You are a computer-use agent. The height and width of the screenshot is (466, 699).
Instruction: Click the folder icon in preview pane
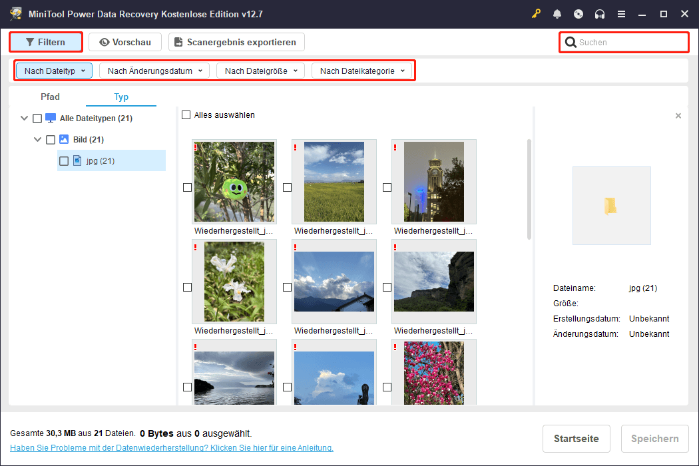611,206
